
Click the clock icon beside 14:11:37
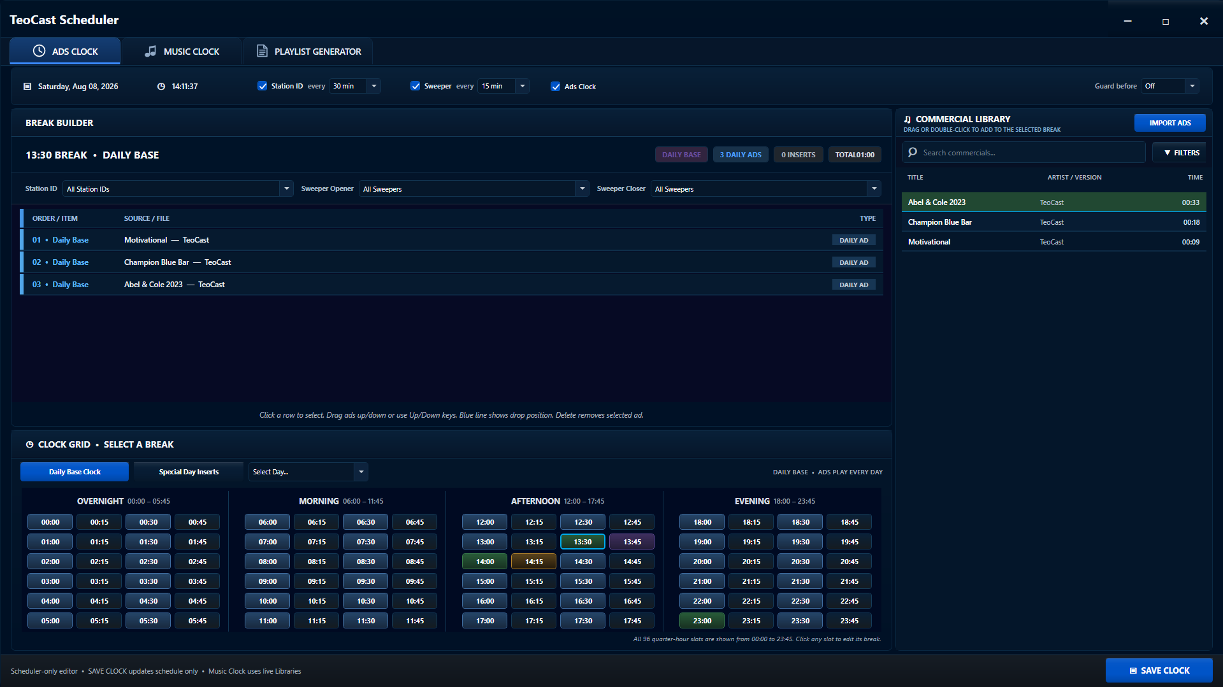point(161,87)
